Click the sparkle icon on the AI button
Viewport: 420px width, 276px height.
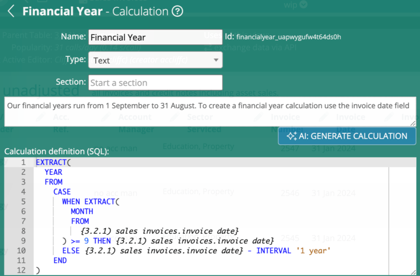click(x=292, y=136)
